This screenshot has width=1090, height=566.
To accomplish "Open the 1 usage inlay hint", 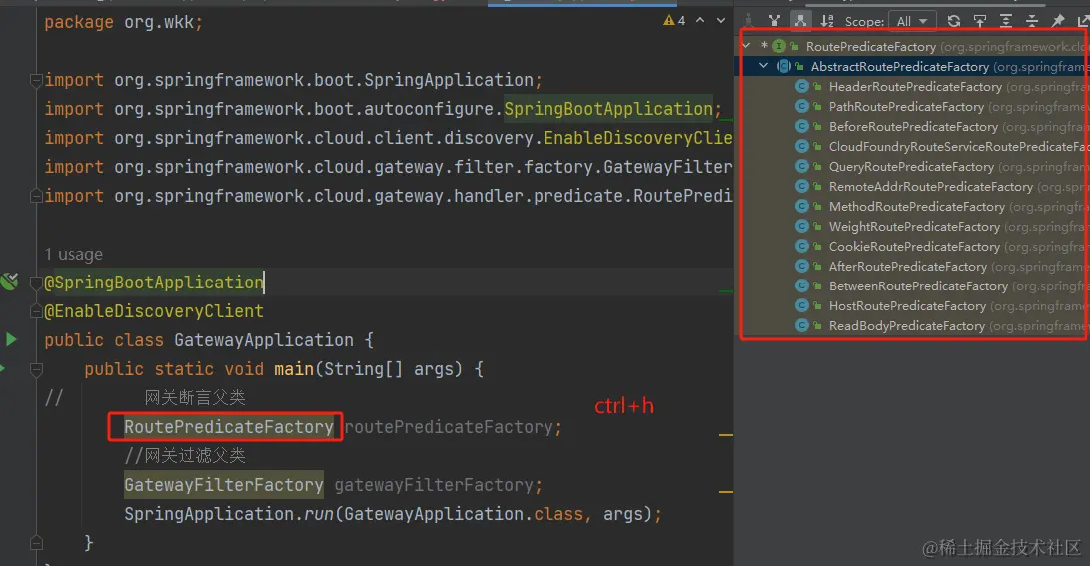I will tap(74, 255).
